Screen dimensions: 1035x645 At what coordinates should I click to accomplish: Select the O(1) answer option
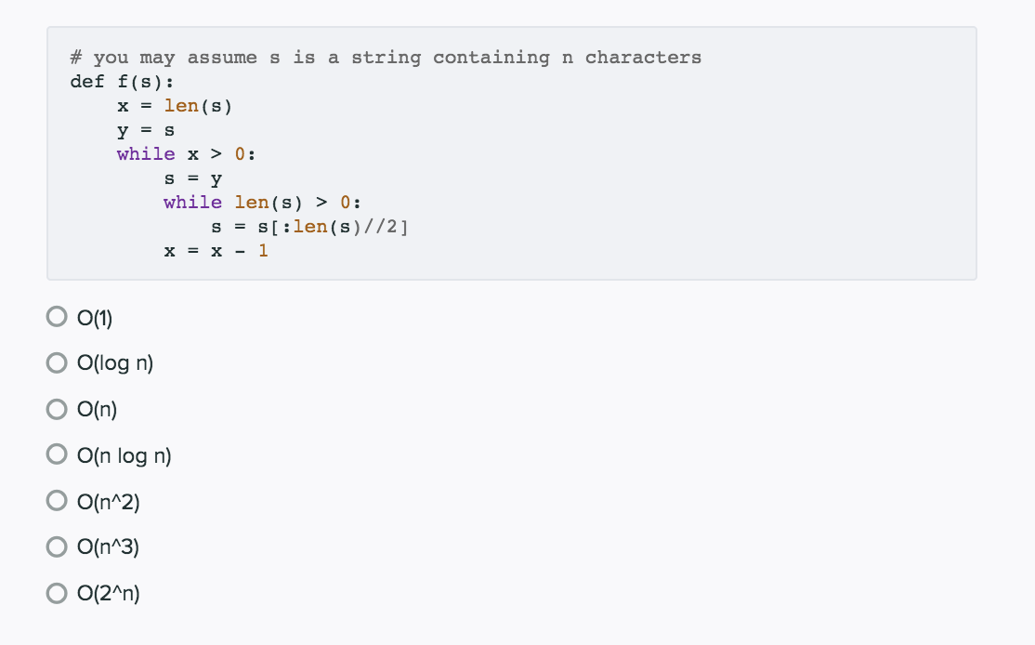click(x=56, y=316)
